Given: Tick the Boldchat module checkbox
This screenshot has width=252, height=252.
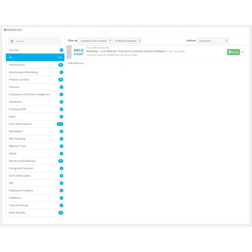Looking at the screenshot, I should pos(69,52).
